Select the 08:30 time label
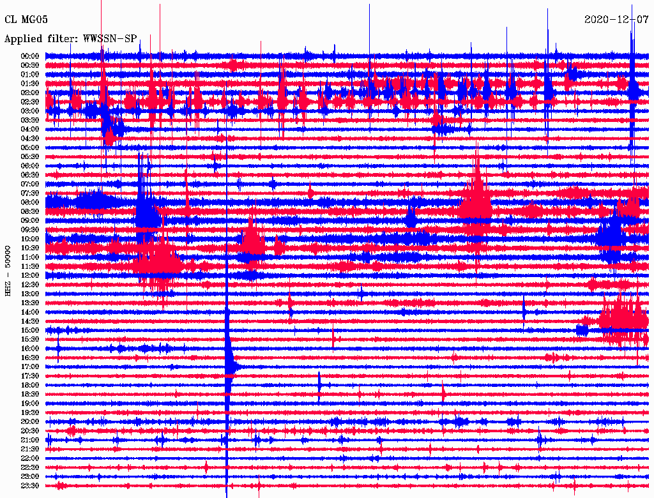Viewport: 654px width, 498px height. (x=29, y=211)
